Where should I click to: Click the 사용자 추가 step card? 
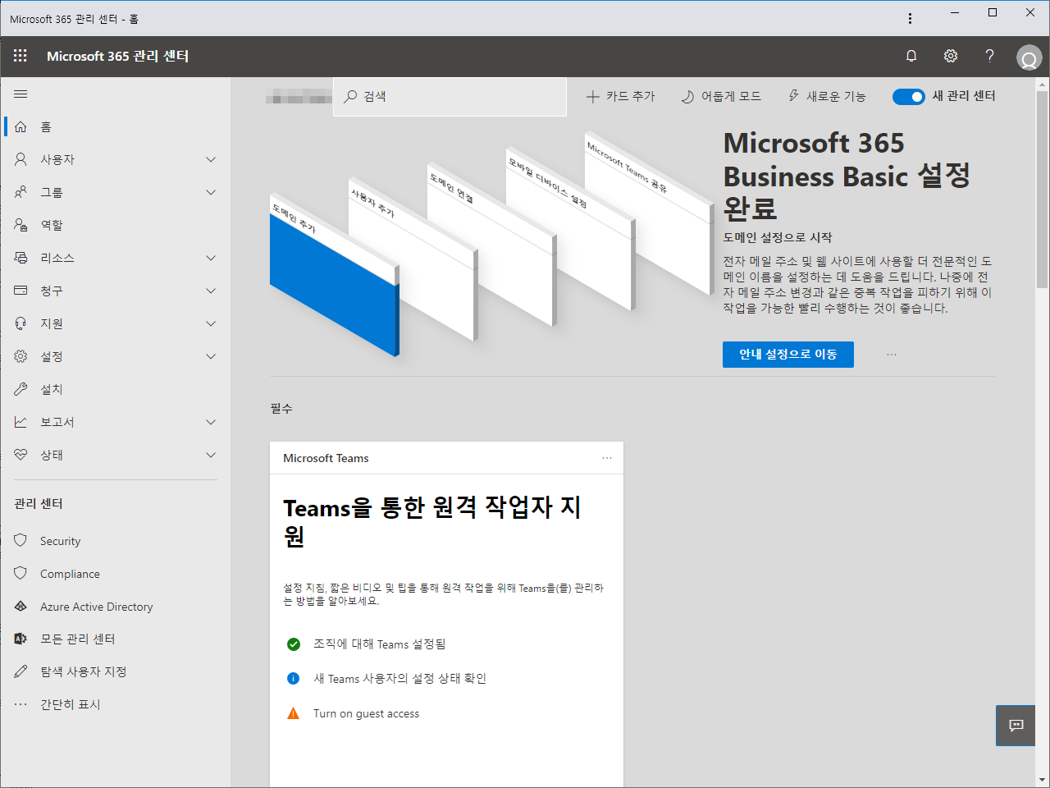[x=413, y=257]
